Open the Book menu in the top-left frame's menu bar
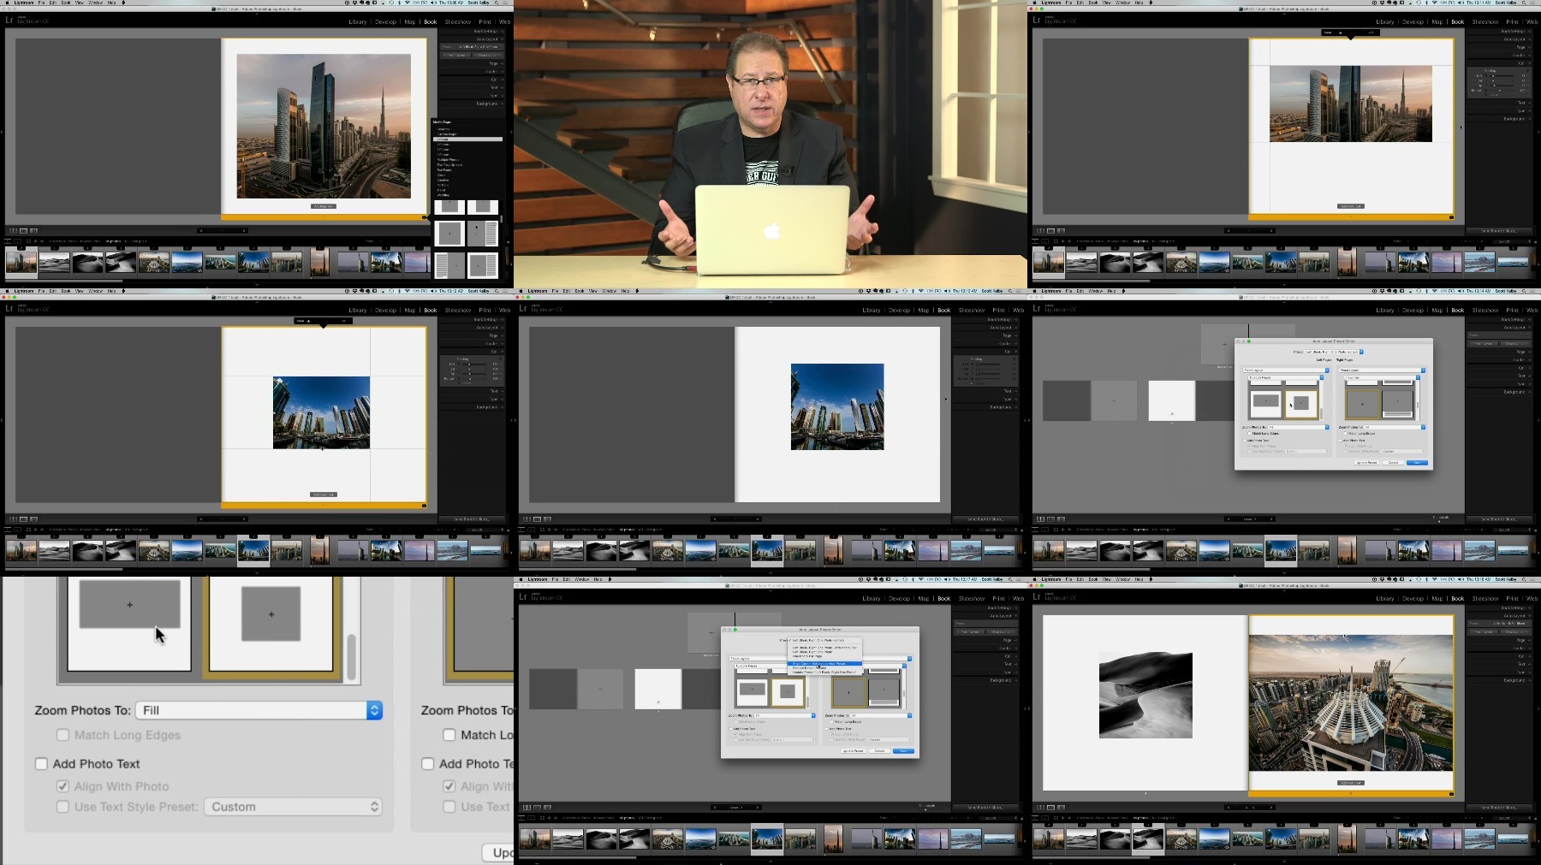This screenshot has height=865, width=1541. pos(65,3)
